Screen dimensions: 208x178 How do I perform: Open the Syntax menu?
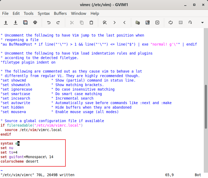[44, 14]
